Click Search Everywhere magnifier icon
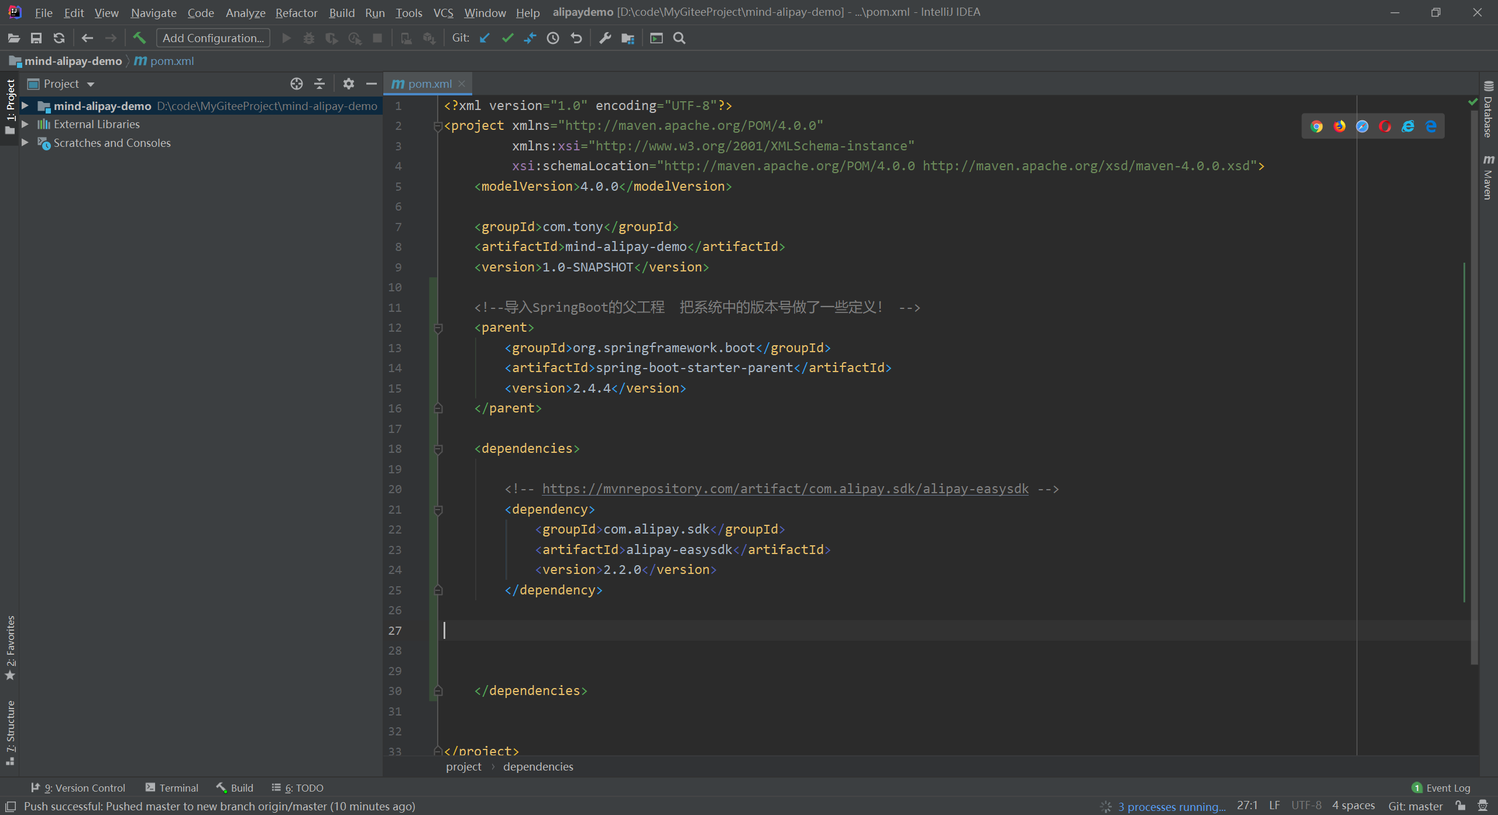Viewport: 1498px width, 815px height. point(679,38)
